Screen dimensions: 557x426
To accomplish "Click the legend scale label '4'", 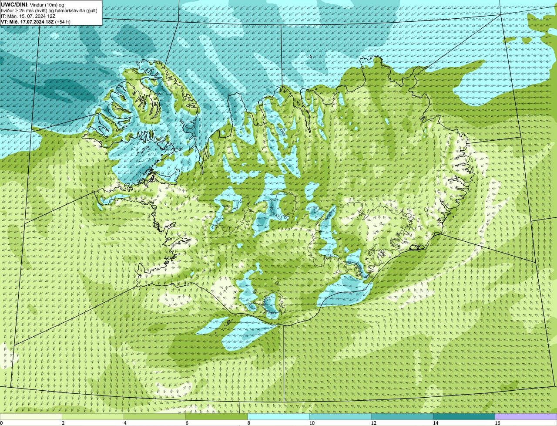I will tap(125, 423).
